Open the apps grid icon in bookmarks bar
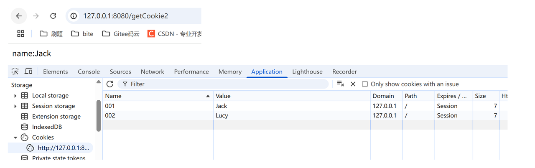The width and height of the screenshot is (535, 168). tap(20, 34)
